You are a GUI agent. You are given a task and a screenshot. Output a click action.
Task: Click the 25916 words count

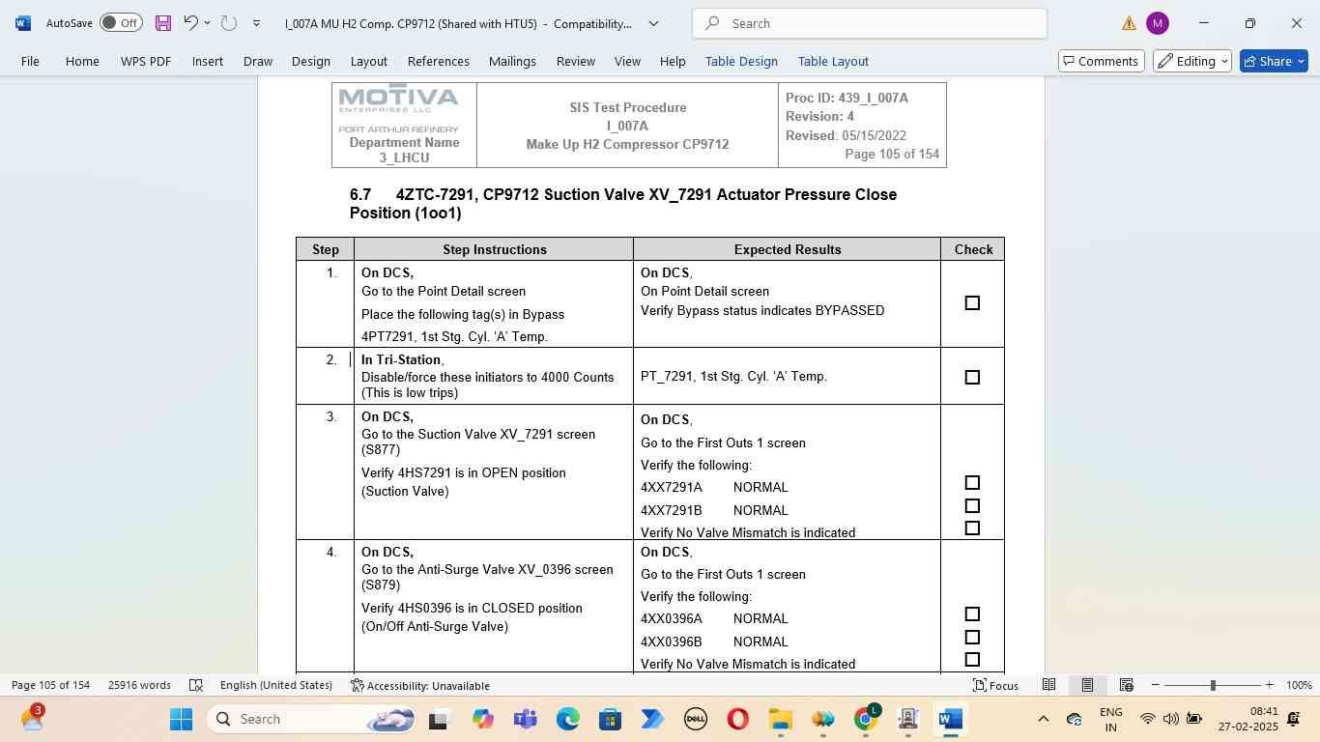tap(139, 685)
